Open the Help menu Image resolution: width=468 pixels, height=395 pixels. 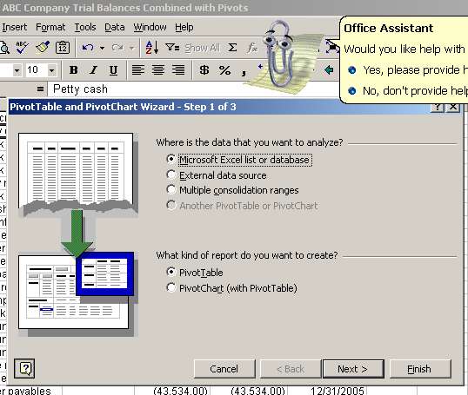[x=184, y=27]
